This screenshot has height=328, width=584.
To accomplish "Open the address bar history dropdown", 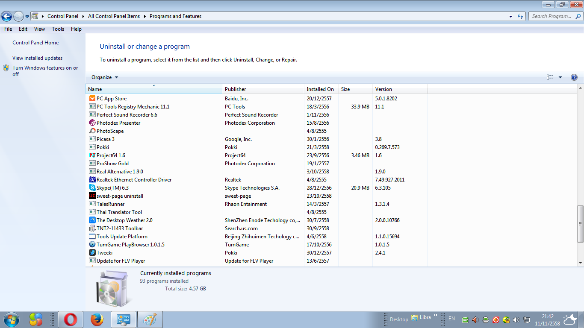I will 511,16.
